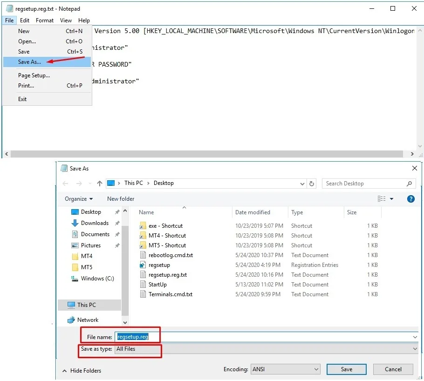Open the Help question mark icon
This screenshot has width=424, height=381.
click(x=410, y=198)
